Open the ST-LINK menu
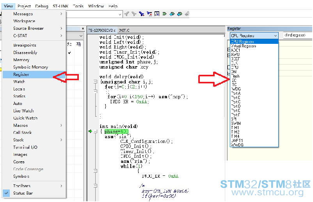 tap(60, 6)
